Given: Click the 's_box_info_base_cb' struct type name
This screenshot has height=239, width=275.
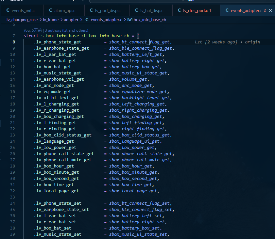Looking at the screenshot, I should tap(64, 36).
